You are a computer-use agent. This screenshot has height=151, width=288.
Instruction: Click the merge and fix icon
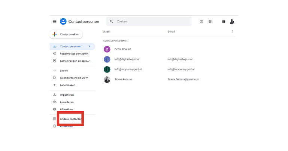tap(55, 61)
